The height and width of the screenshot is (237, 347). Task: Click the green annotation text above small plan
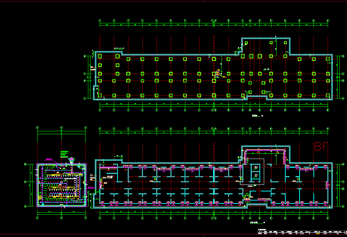(x=65, y=153)
